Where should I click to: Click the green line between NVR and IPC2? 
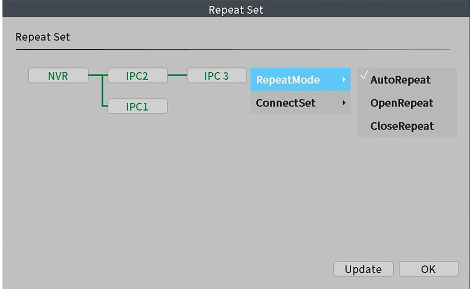pyautogui.click(x=98, y=75)
